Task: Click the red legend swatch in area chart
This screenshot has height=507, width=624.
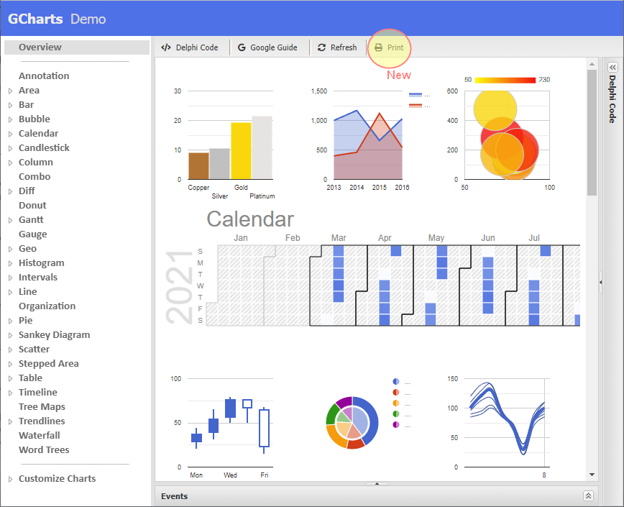Action: point(416,106)
